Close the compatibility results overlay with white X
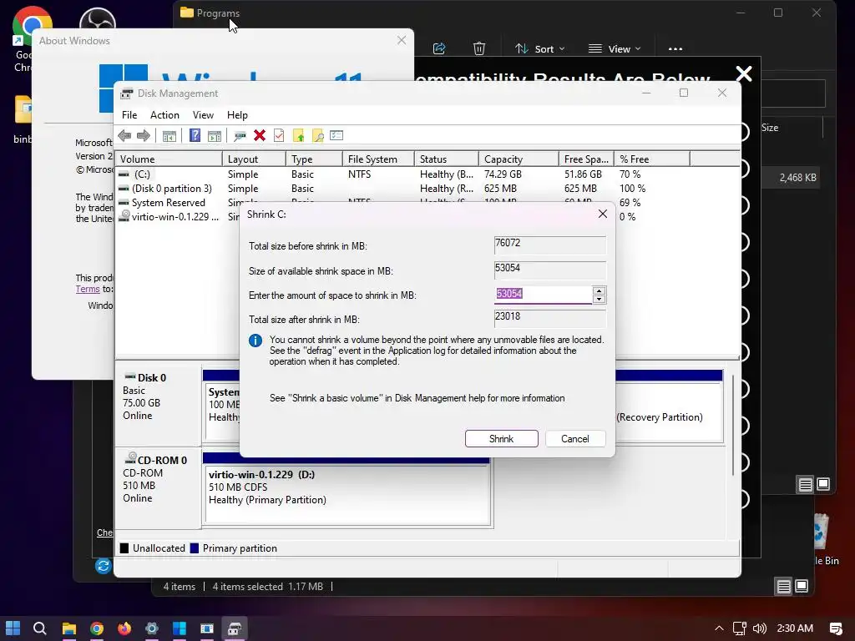Image resolution: width=855 pixels, height=641 pixels. point(744,73)
